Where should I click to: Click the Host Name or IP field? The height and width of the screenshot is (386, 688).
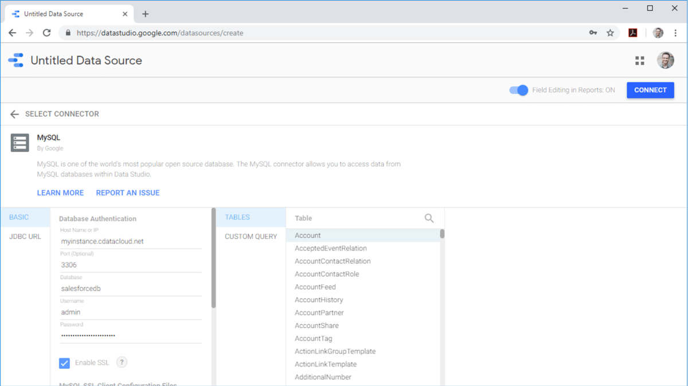coord(131,242)
